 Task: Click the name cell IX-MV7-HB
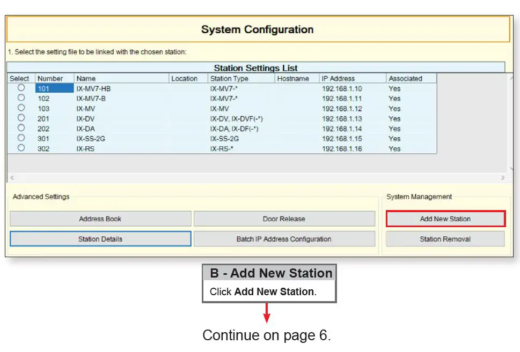(93, 89)
